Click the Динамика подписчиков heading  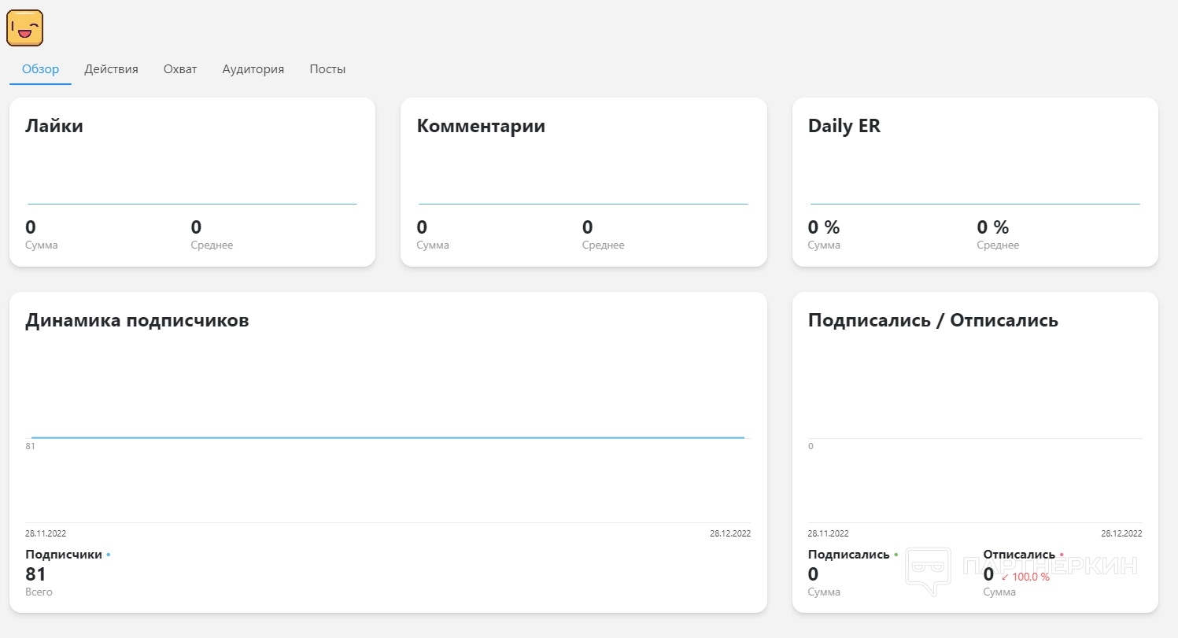(137, 320)
